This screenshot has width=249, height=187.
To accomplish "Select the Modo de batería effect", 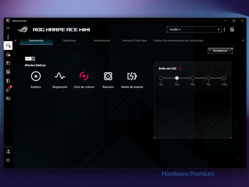I will (x=132, y=80).
